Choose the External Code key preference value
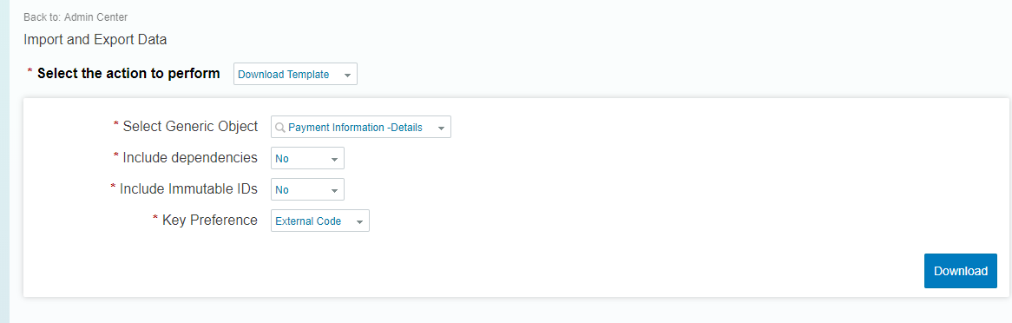This screenshot has height=323, width=1012. click(308, 221)
